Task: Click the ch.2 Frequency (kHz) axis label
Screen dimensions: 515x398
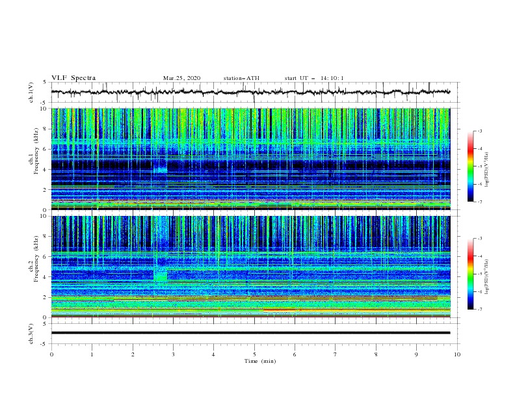Action: click(34, 259)
